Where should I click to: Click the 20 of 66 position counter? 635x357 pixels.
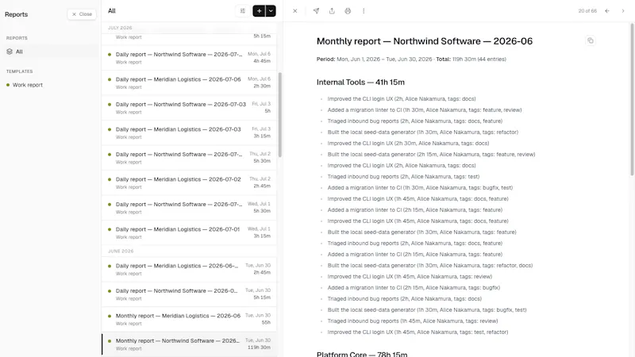click(587, 11)
